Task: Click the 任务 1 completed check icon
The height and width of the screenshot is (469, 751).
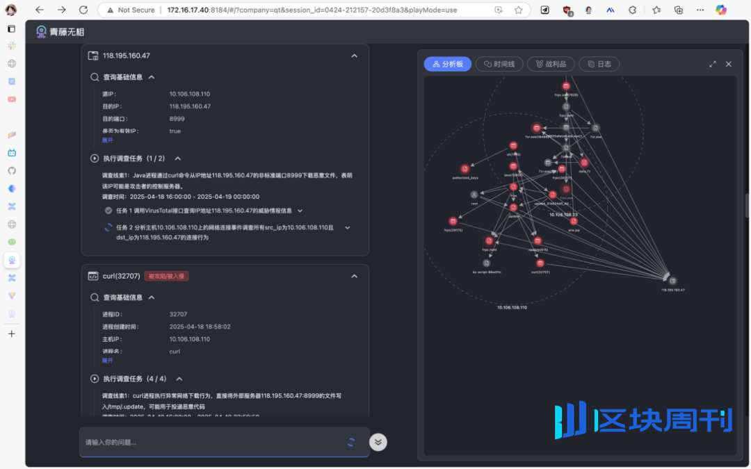Action: 108,211
